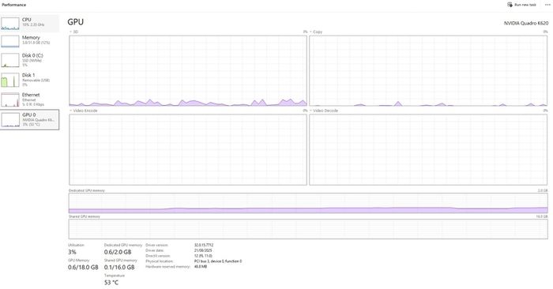Click the 16.0 GB shared memory scale label
The image size is (553, 289).
tap(542, 216)
